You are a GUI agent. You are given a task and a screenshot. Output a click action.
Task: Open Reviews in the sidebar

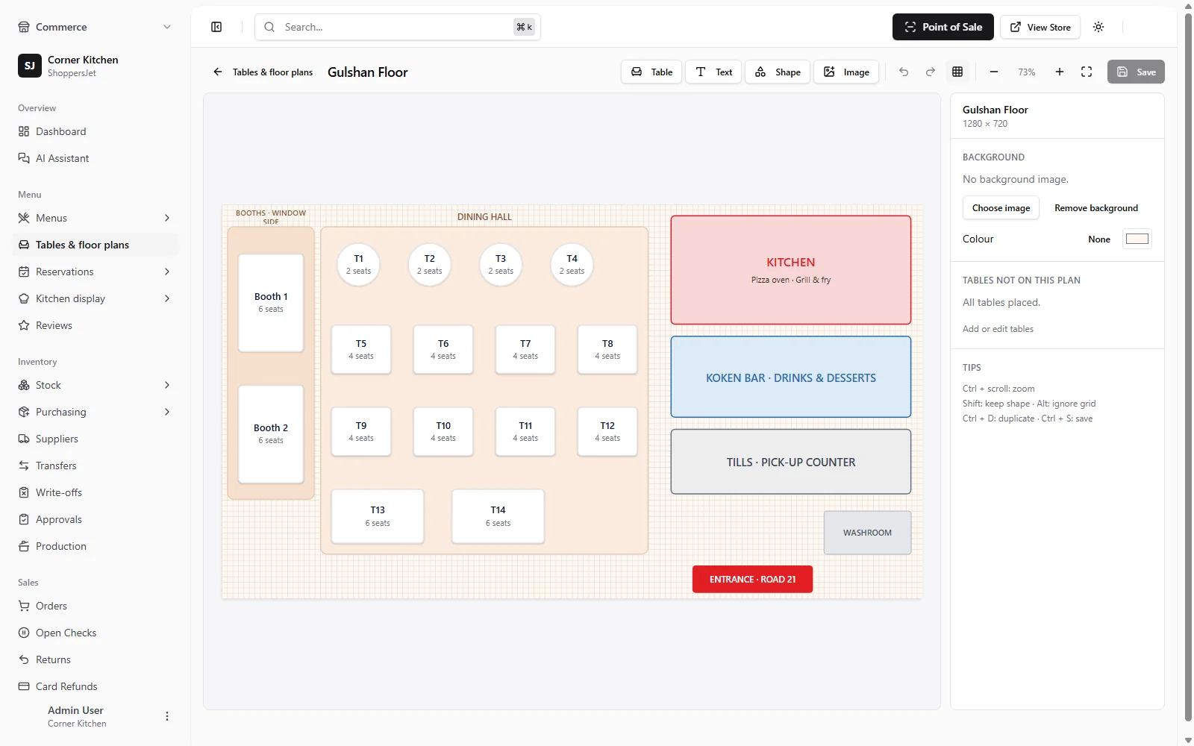tap(96, 325)
